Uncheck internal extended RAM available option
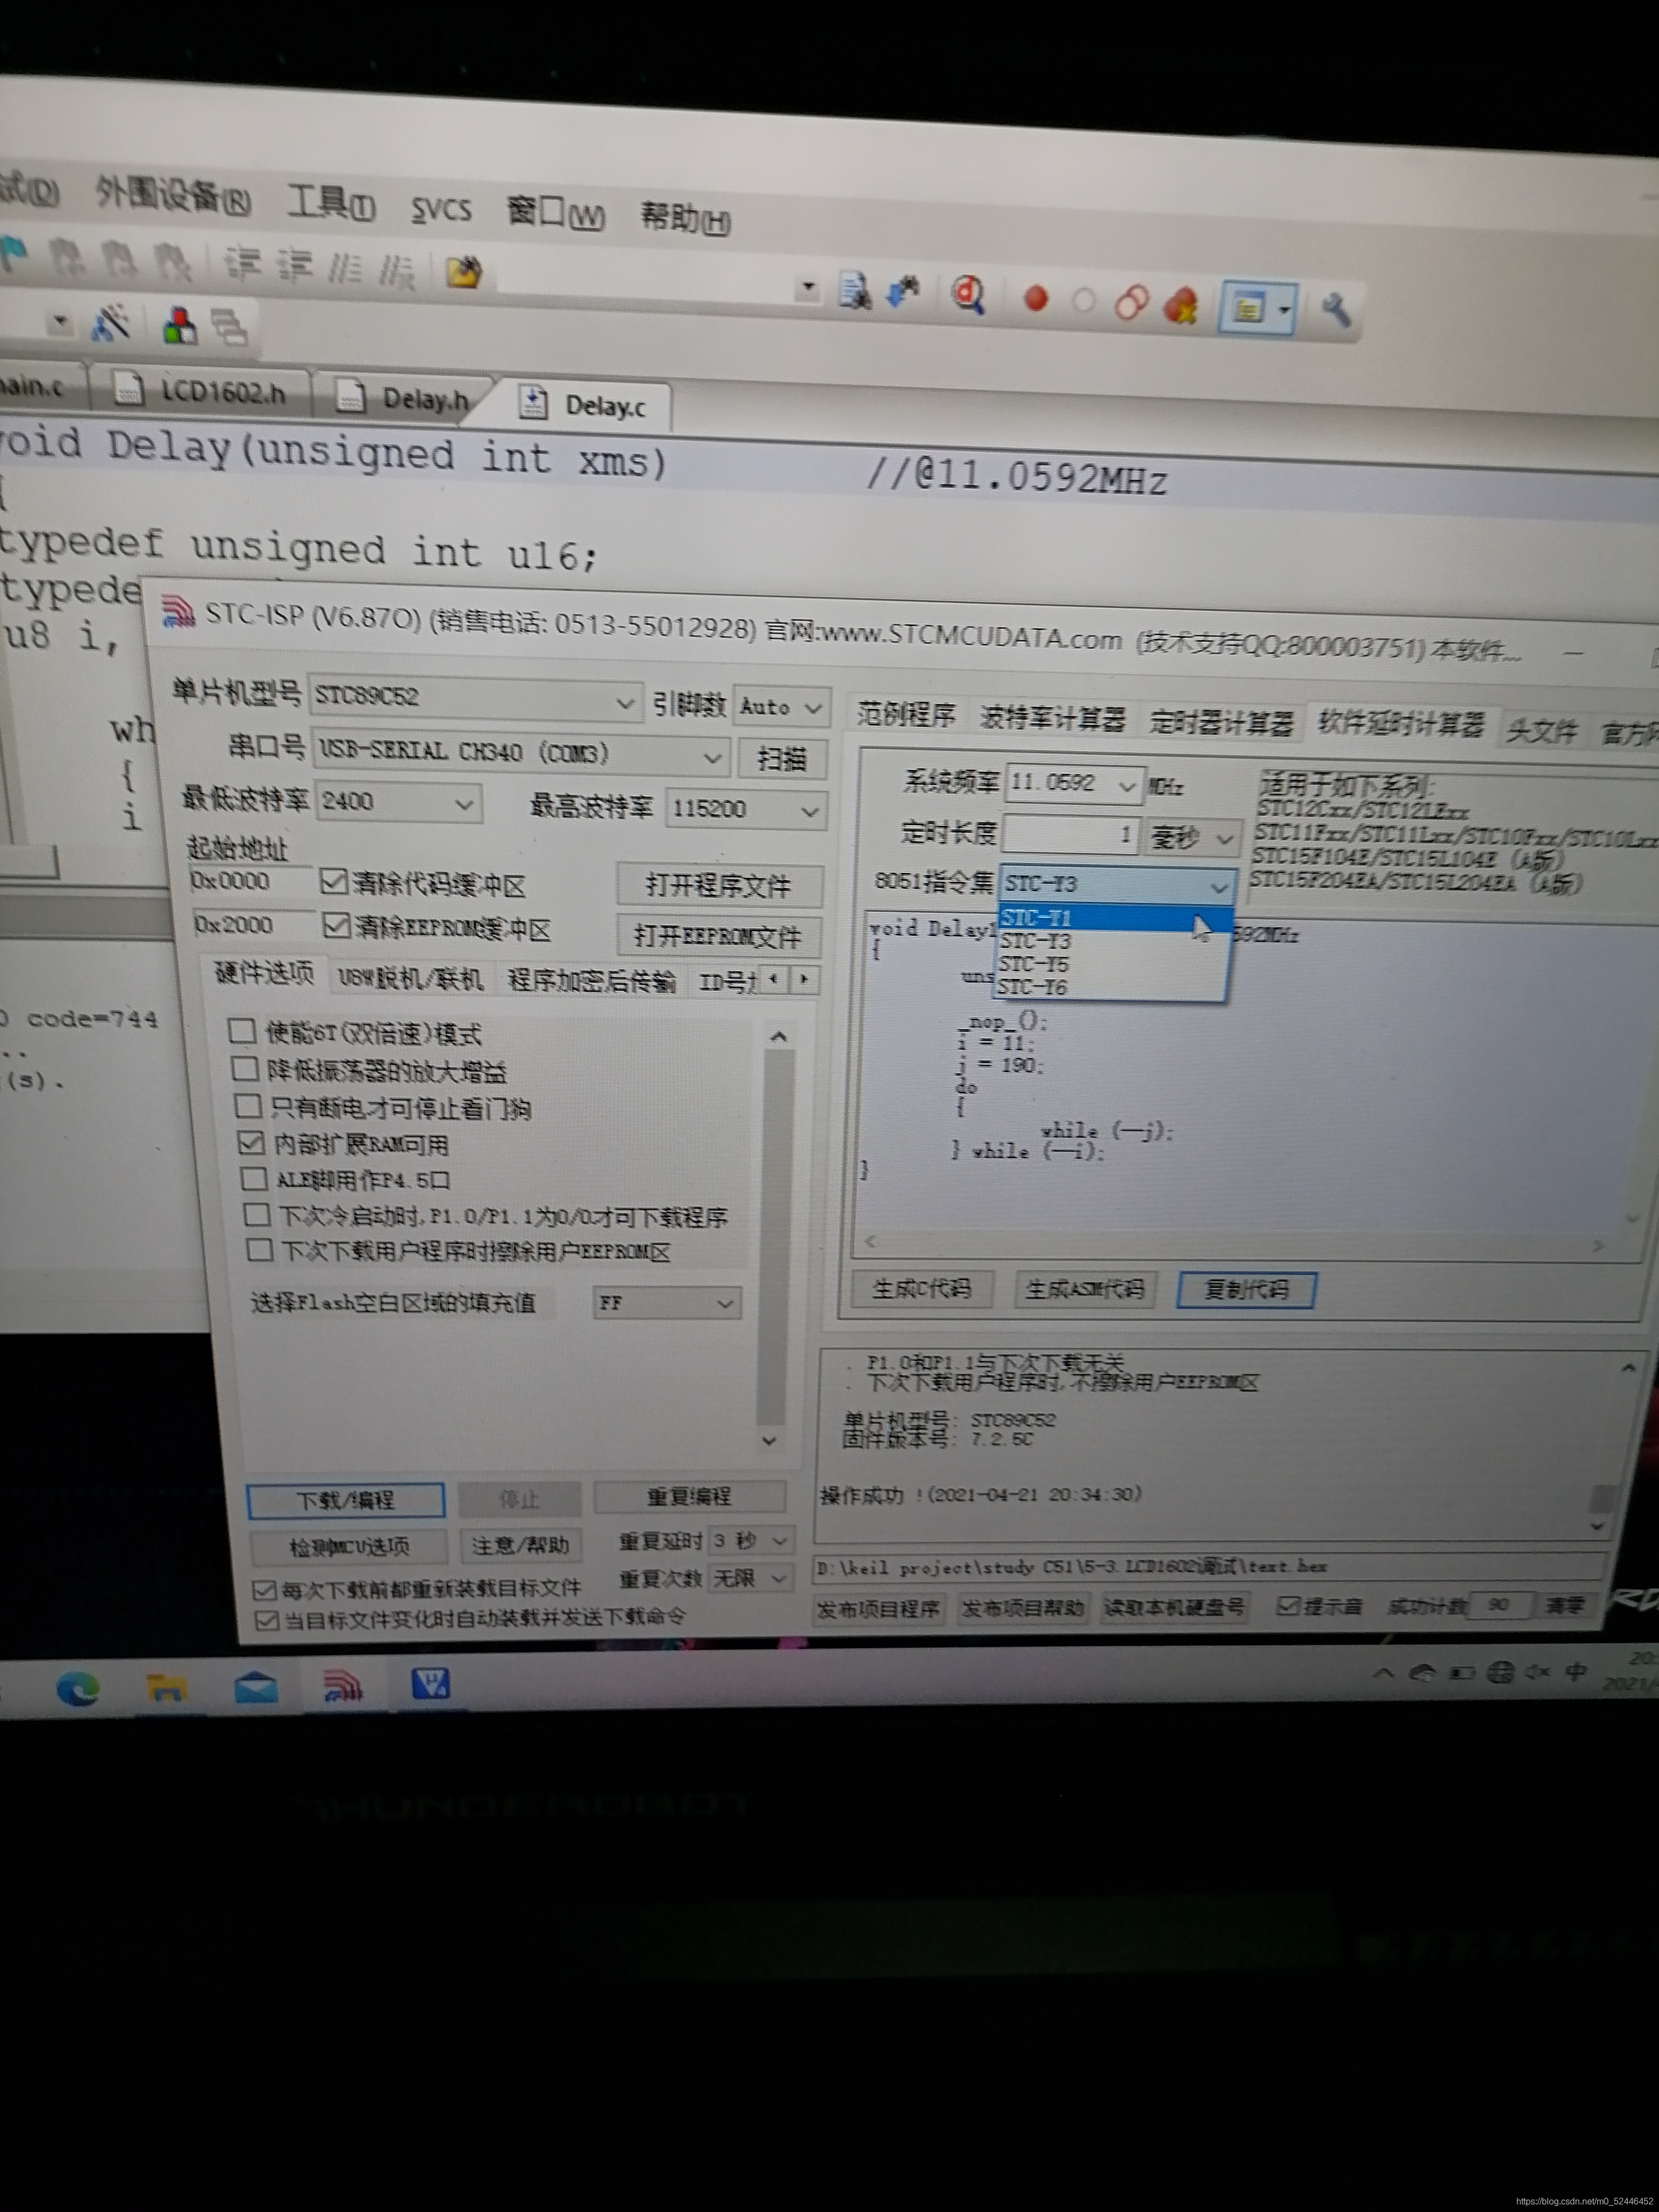The image size is (1659, 2212). pyautogui.click(x=251, y=1142)
